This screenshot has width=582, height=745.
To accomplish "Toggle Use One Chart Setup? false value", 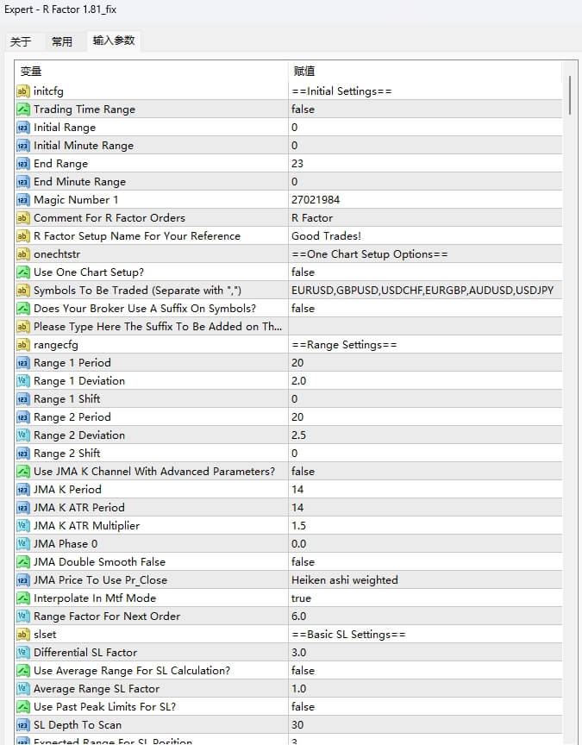I will point(425,272).
